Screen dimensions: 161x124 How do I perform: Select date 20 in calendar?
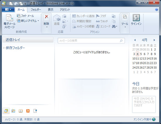coord(144,63)
